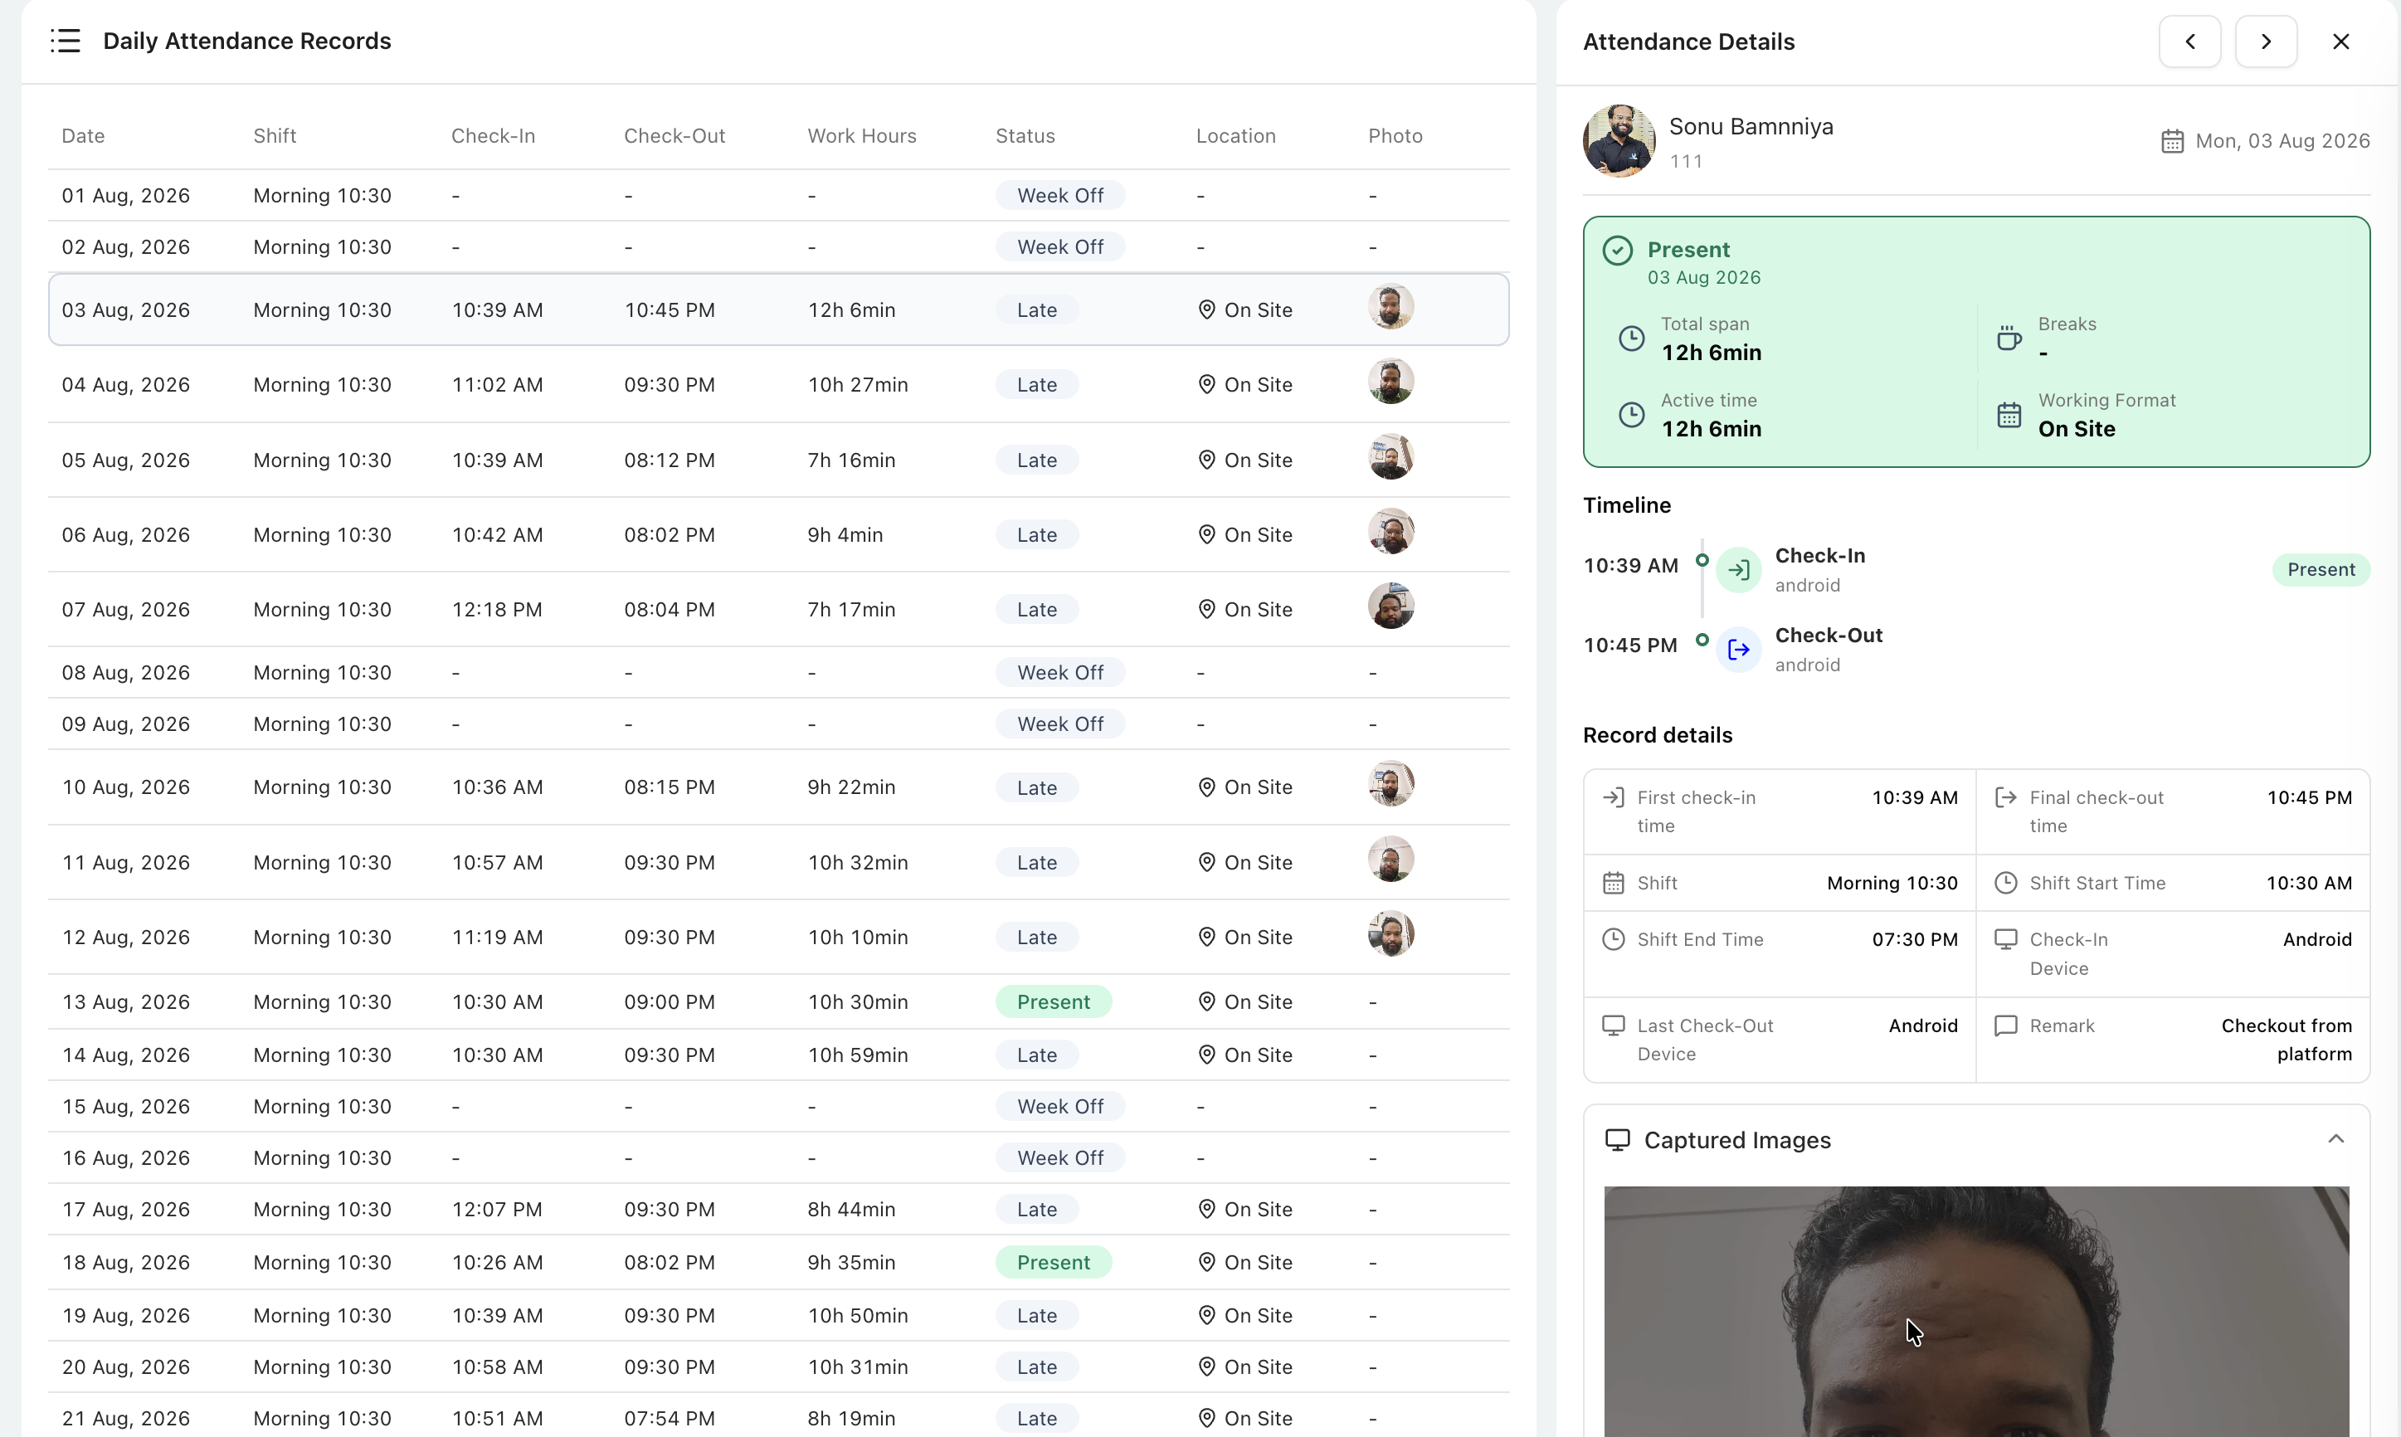
Task: Click the location pin icon in 18 Aug row
Action: [1206, 1262]
